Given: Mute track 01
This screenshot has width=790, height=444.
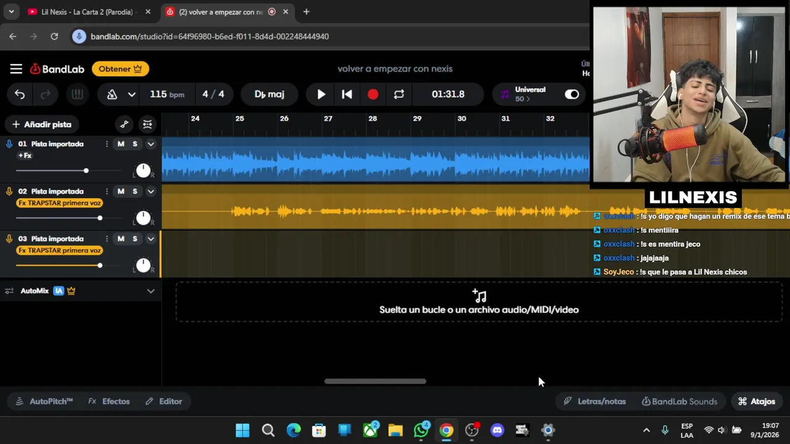Looking at the screenshot, I should 121,144.
